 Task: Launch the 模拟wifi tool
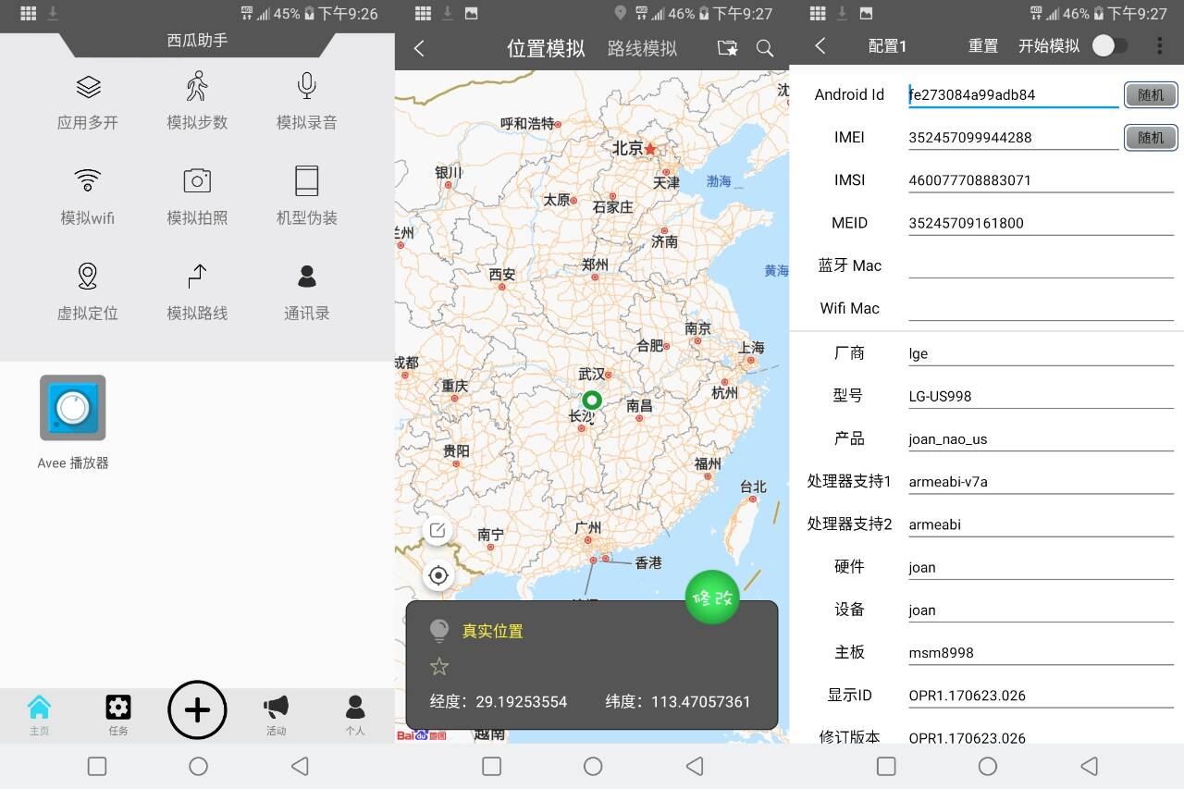[x=88, y=194]
